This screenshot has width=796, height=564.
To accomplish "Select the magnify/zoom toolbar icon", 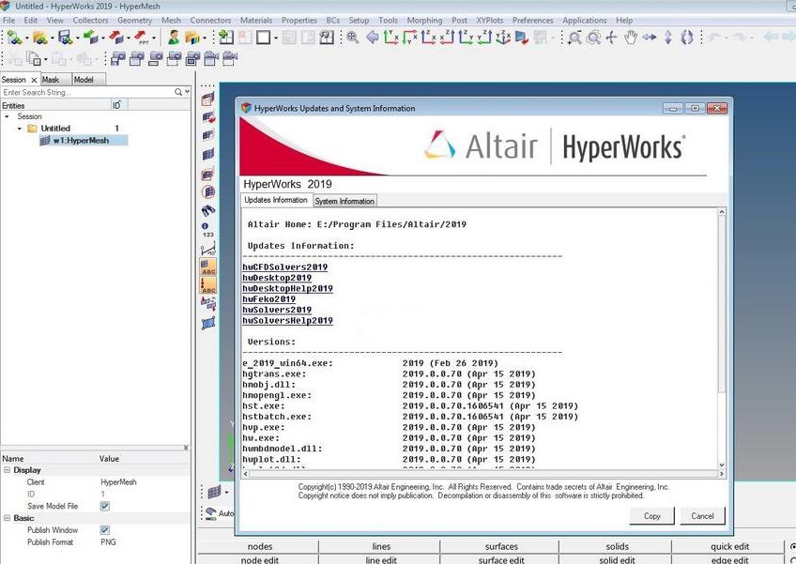I will click(x=575, y=38).
